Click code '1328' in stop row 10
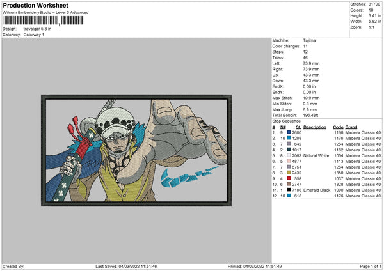Image resolution: width=384 pixels, height=271 pixels. (339, 185)
